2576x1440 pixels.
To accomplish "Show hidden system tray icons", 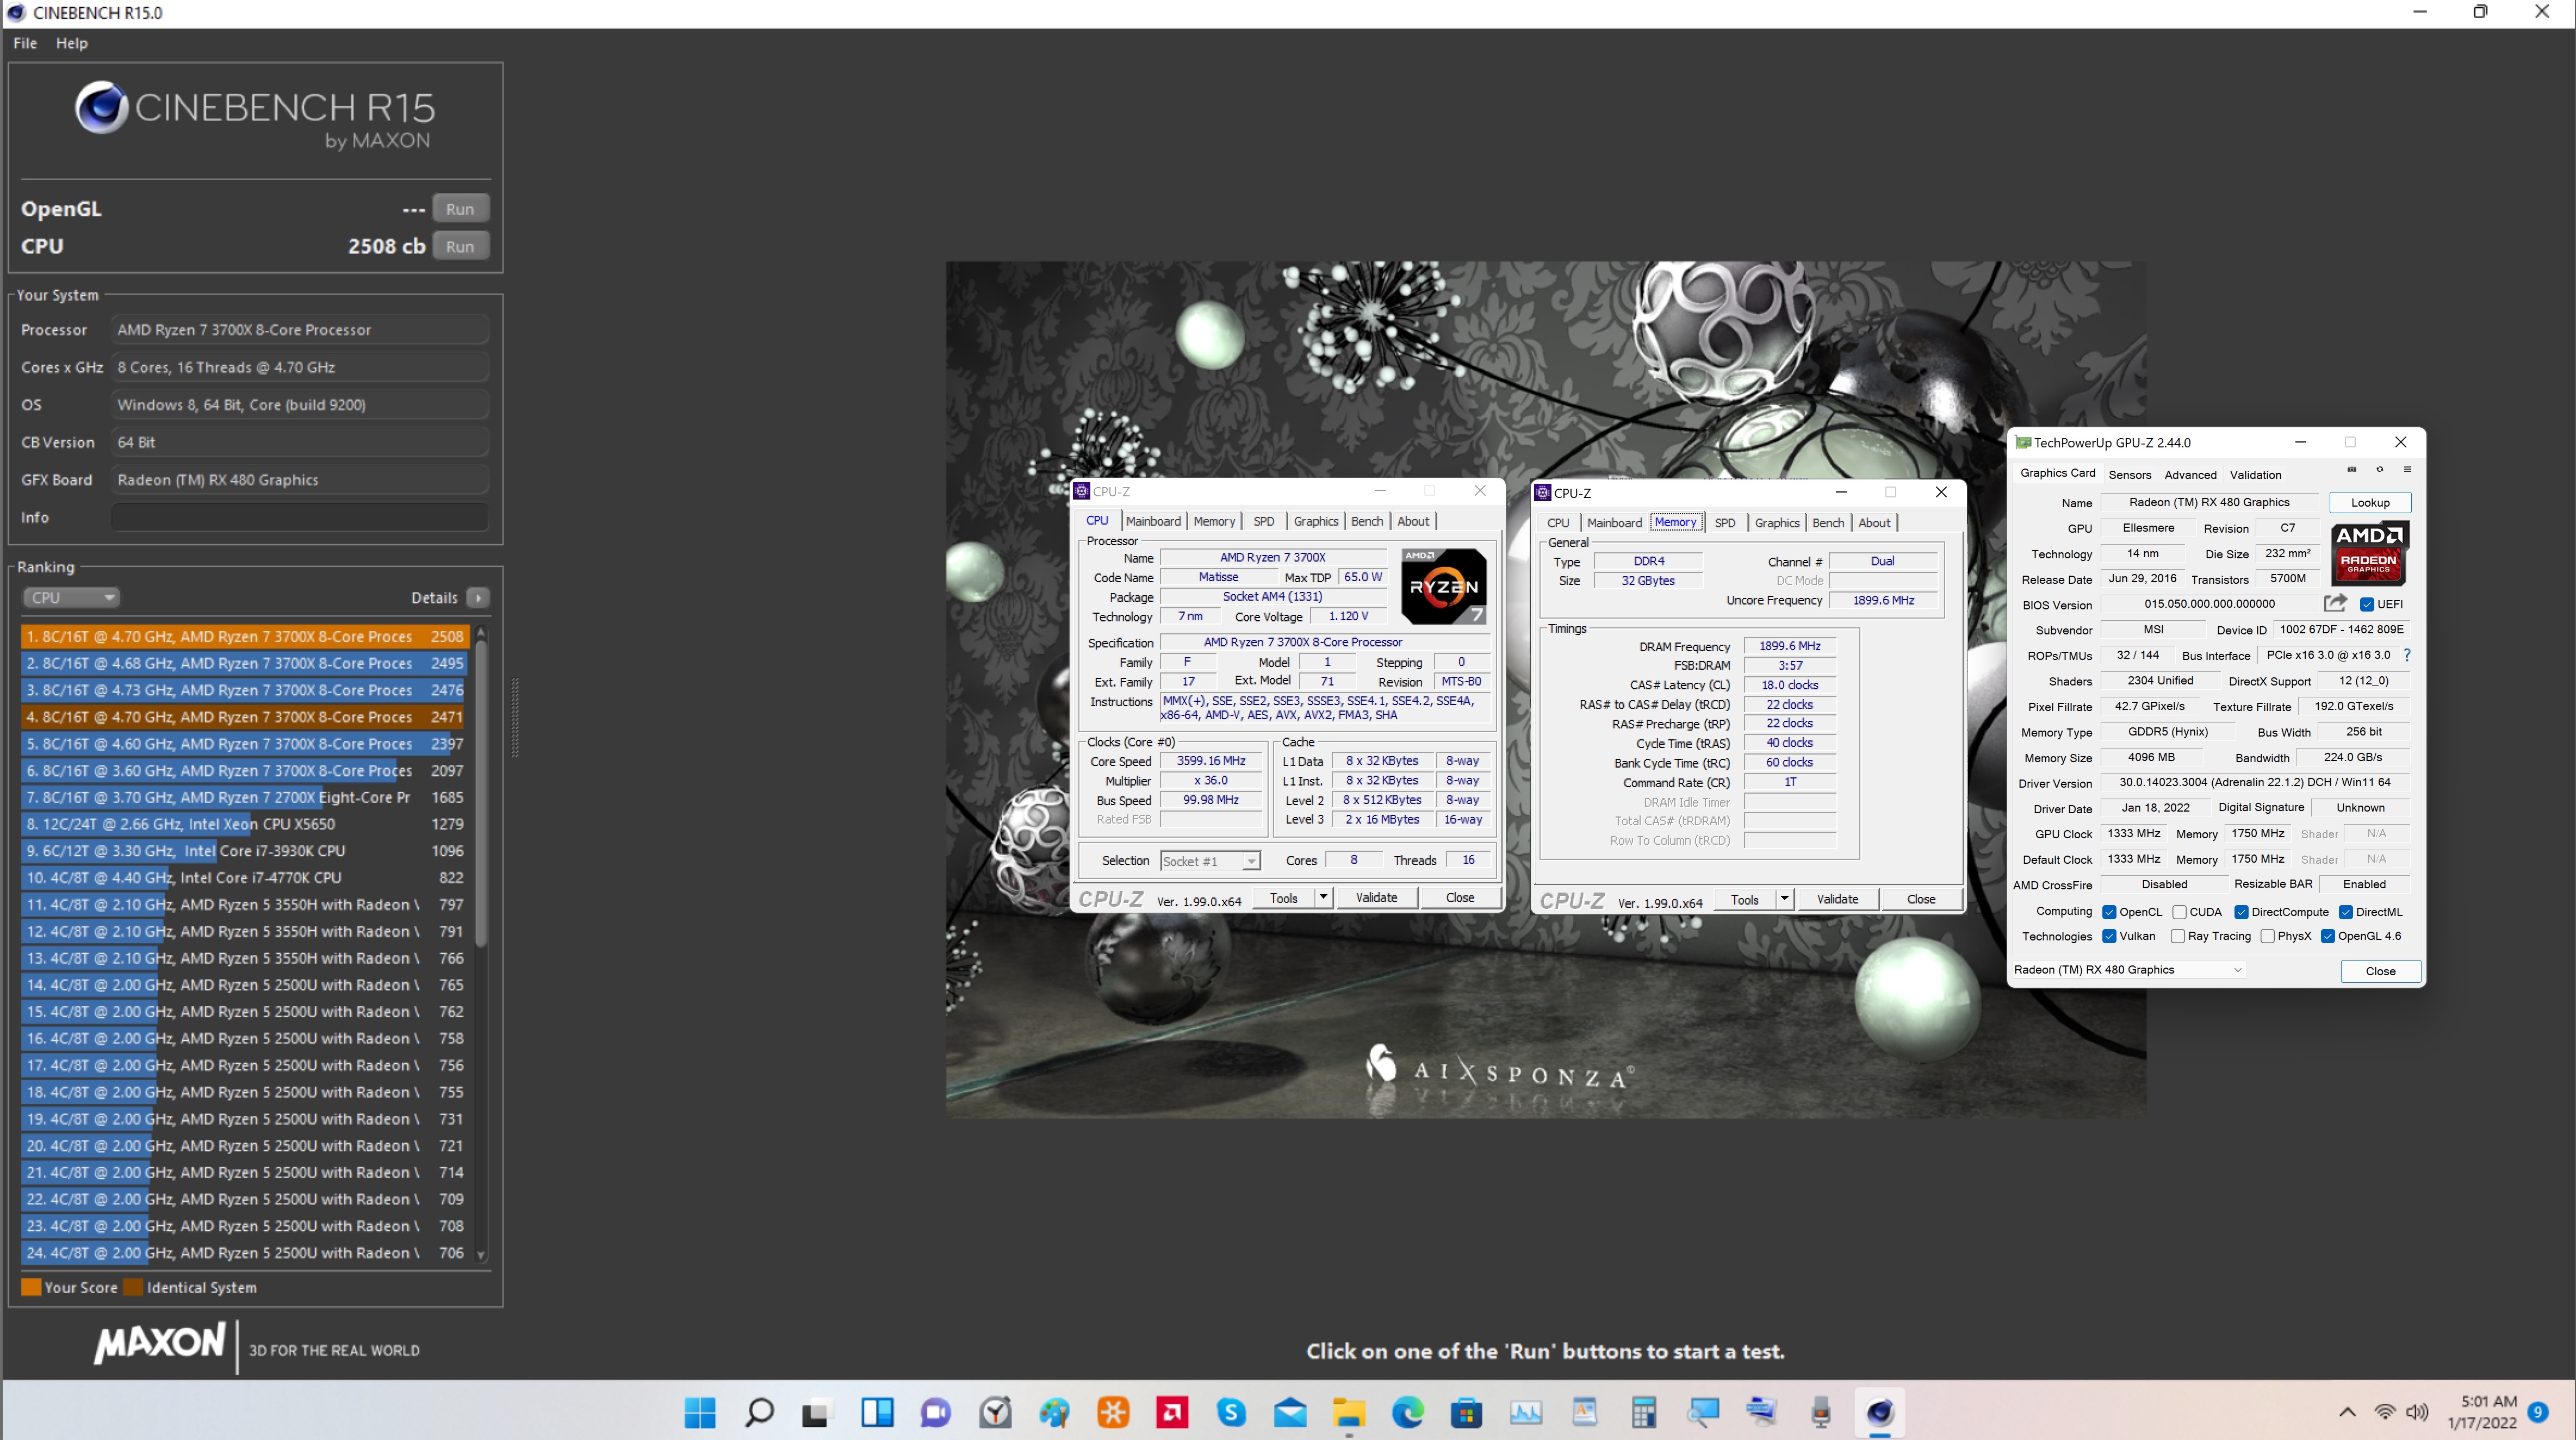I will (2348, 1412).
